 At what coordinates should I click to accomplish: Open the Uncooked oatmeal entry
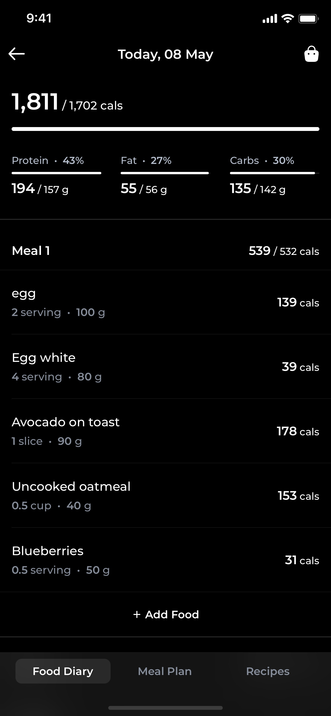coord(166,495)
